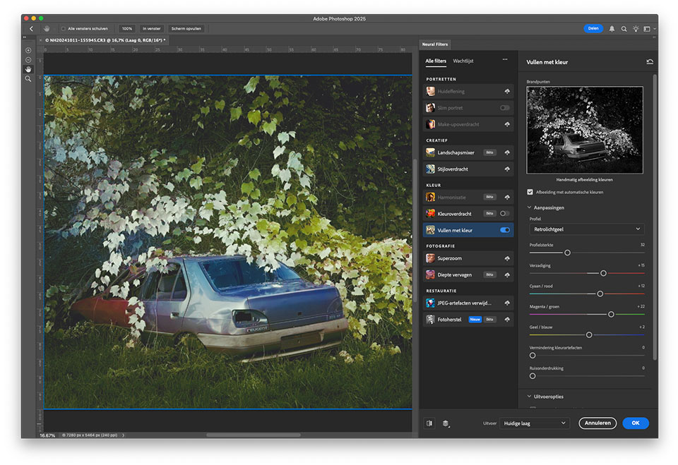Confirm with the OK button
The image size is (678, 465).
point(636,423)
